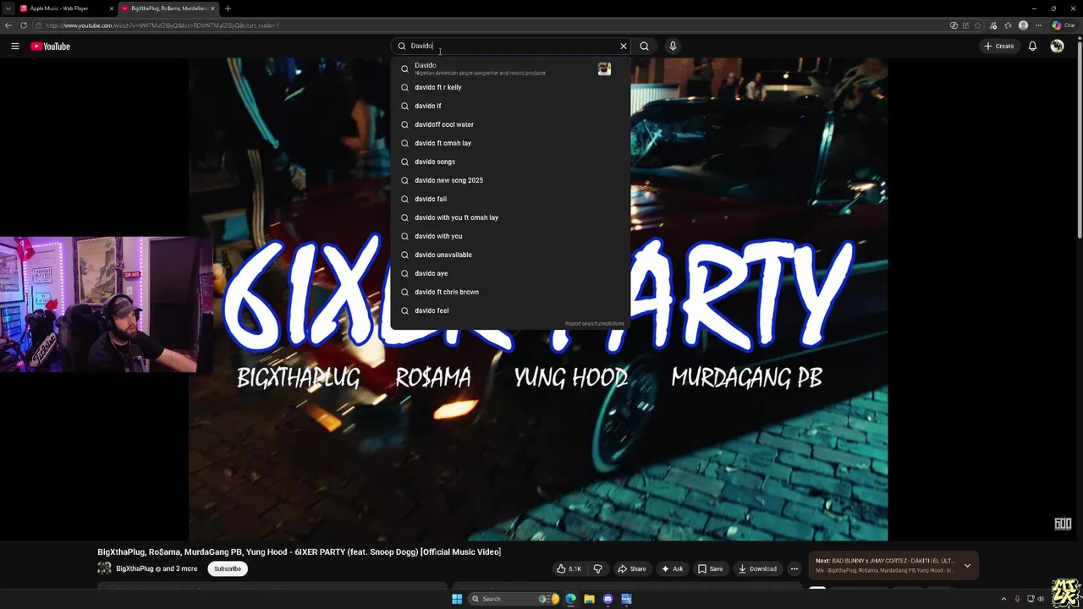The width and height of the screenshot is (1083, 609).
Task: Choose suggestion 'davido new song 2025'
Action: [x=510, y=180]
